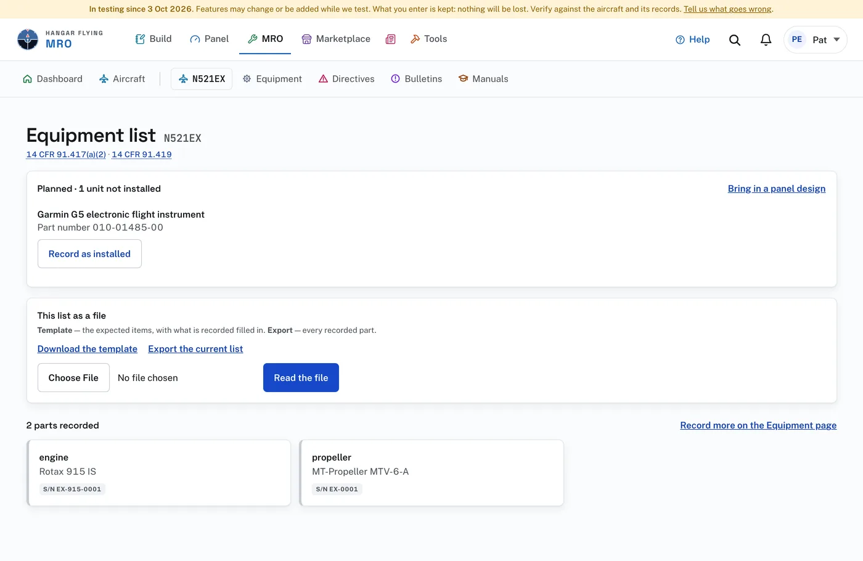Expand the Pat account dropdown
Viewport: 863px width, 561px height.
pos(815,39)
